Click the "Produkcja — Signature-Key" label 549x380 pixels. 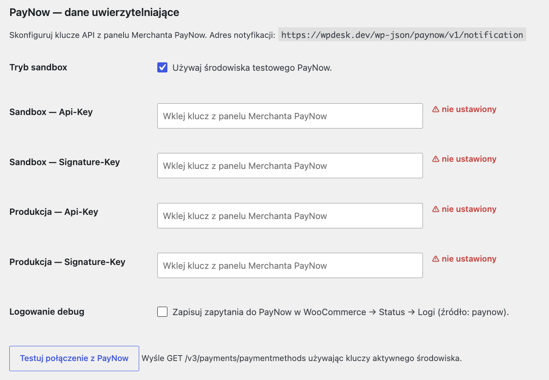coord(67,262)
